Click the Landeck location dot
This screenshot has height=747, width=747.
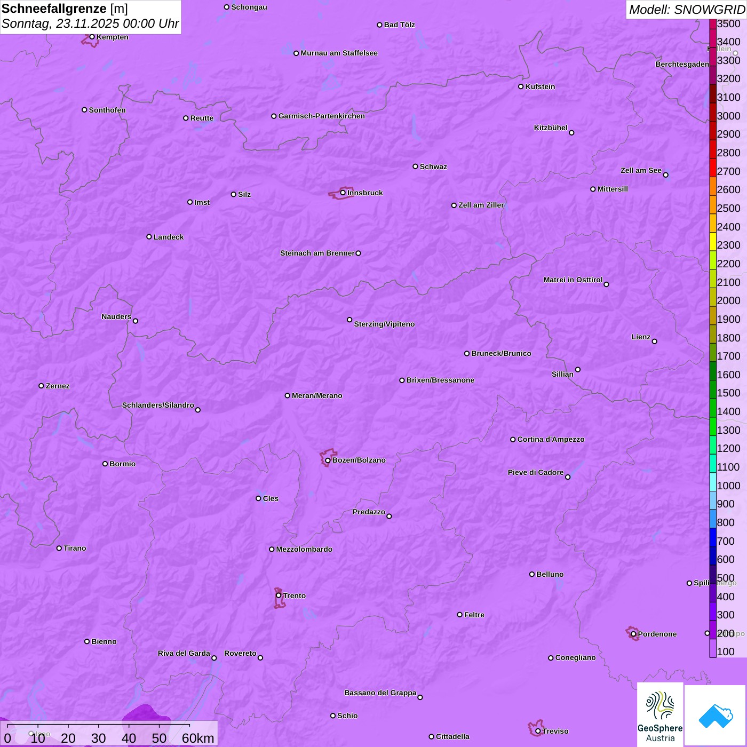tap(149, 237)
